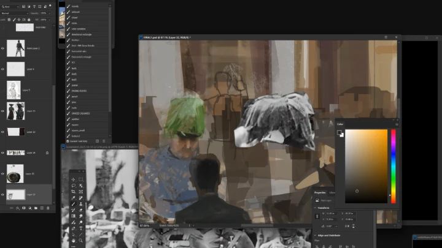The height and width of the screenshot is (248, 442).
Task: Collapse the Align and Distribute section
Action: click(x=315, y=235)
